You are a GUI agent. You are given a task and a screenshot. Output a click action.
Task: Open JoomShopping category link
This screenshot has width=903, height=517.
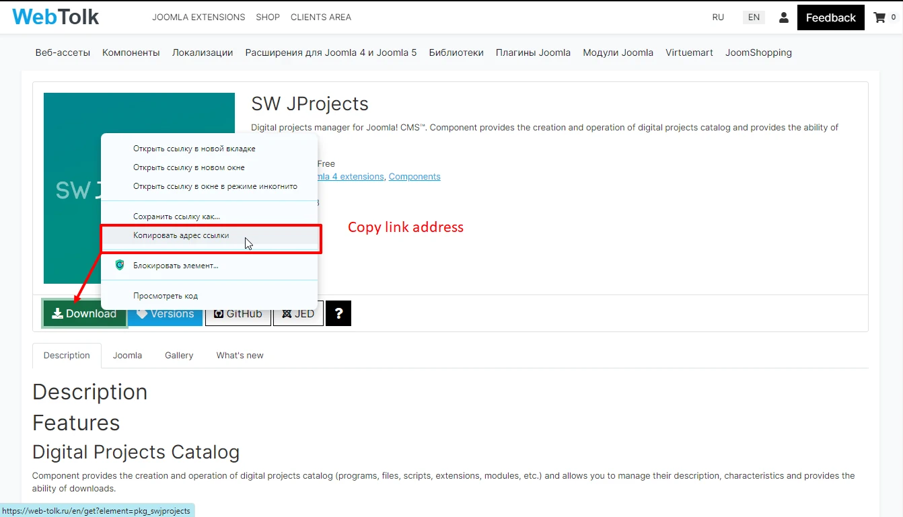click(x=758, y=52)
